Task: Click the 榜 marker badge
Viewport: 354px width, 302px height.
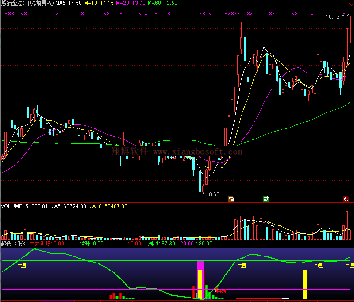Action: tap(231, 199)
